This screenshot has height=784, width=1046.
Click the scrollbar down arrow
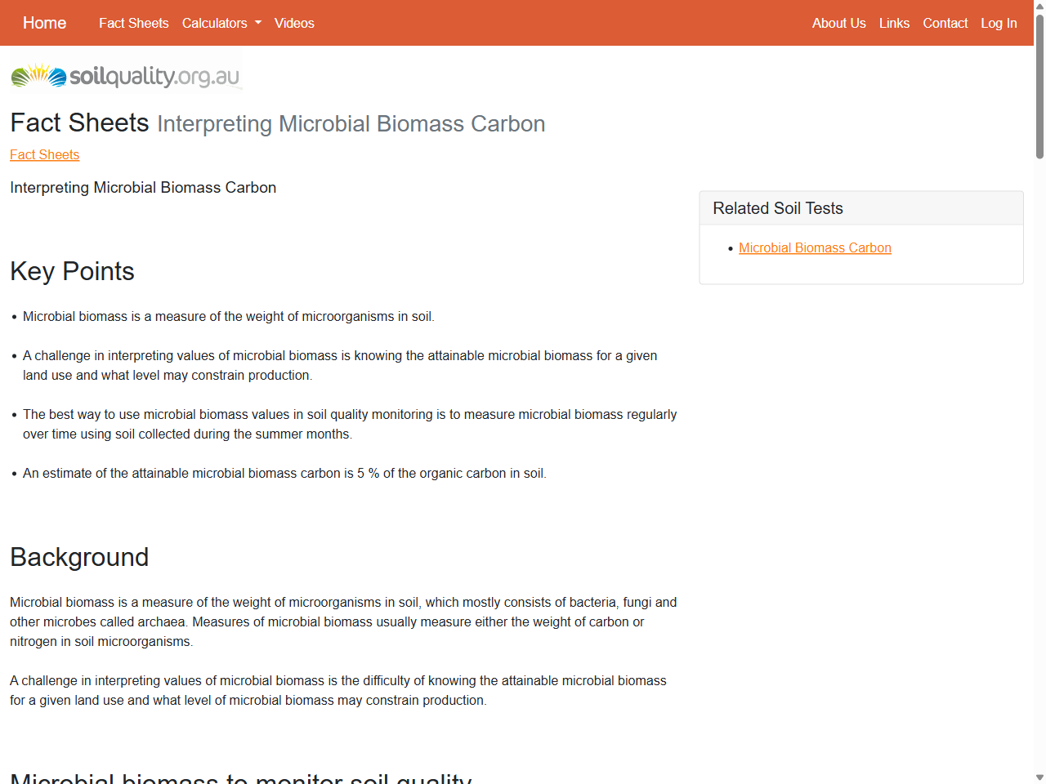1038,777
